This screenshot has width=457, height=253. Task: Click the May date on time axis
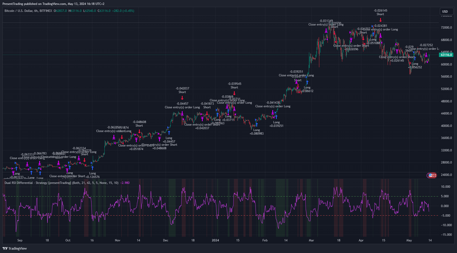point(409,240)
